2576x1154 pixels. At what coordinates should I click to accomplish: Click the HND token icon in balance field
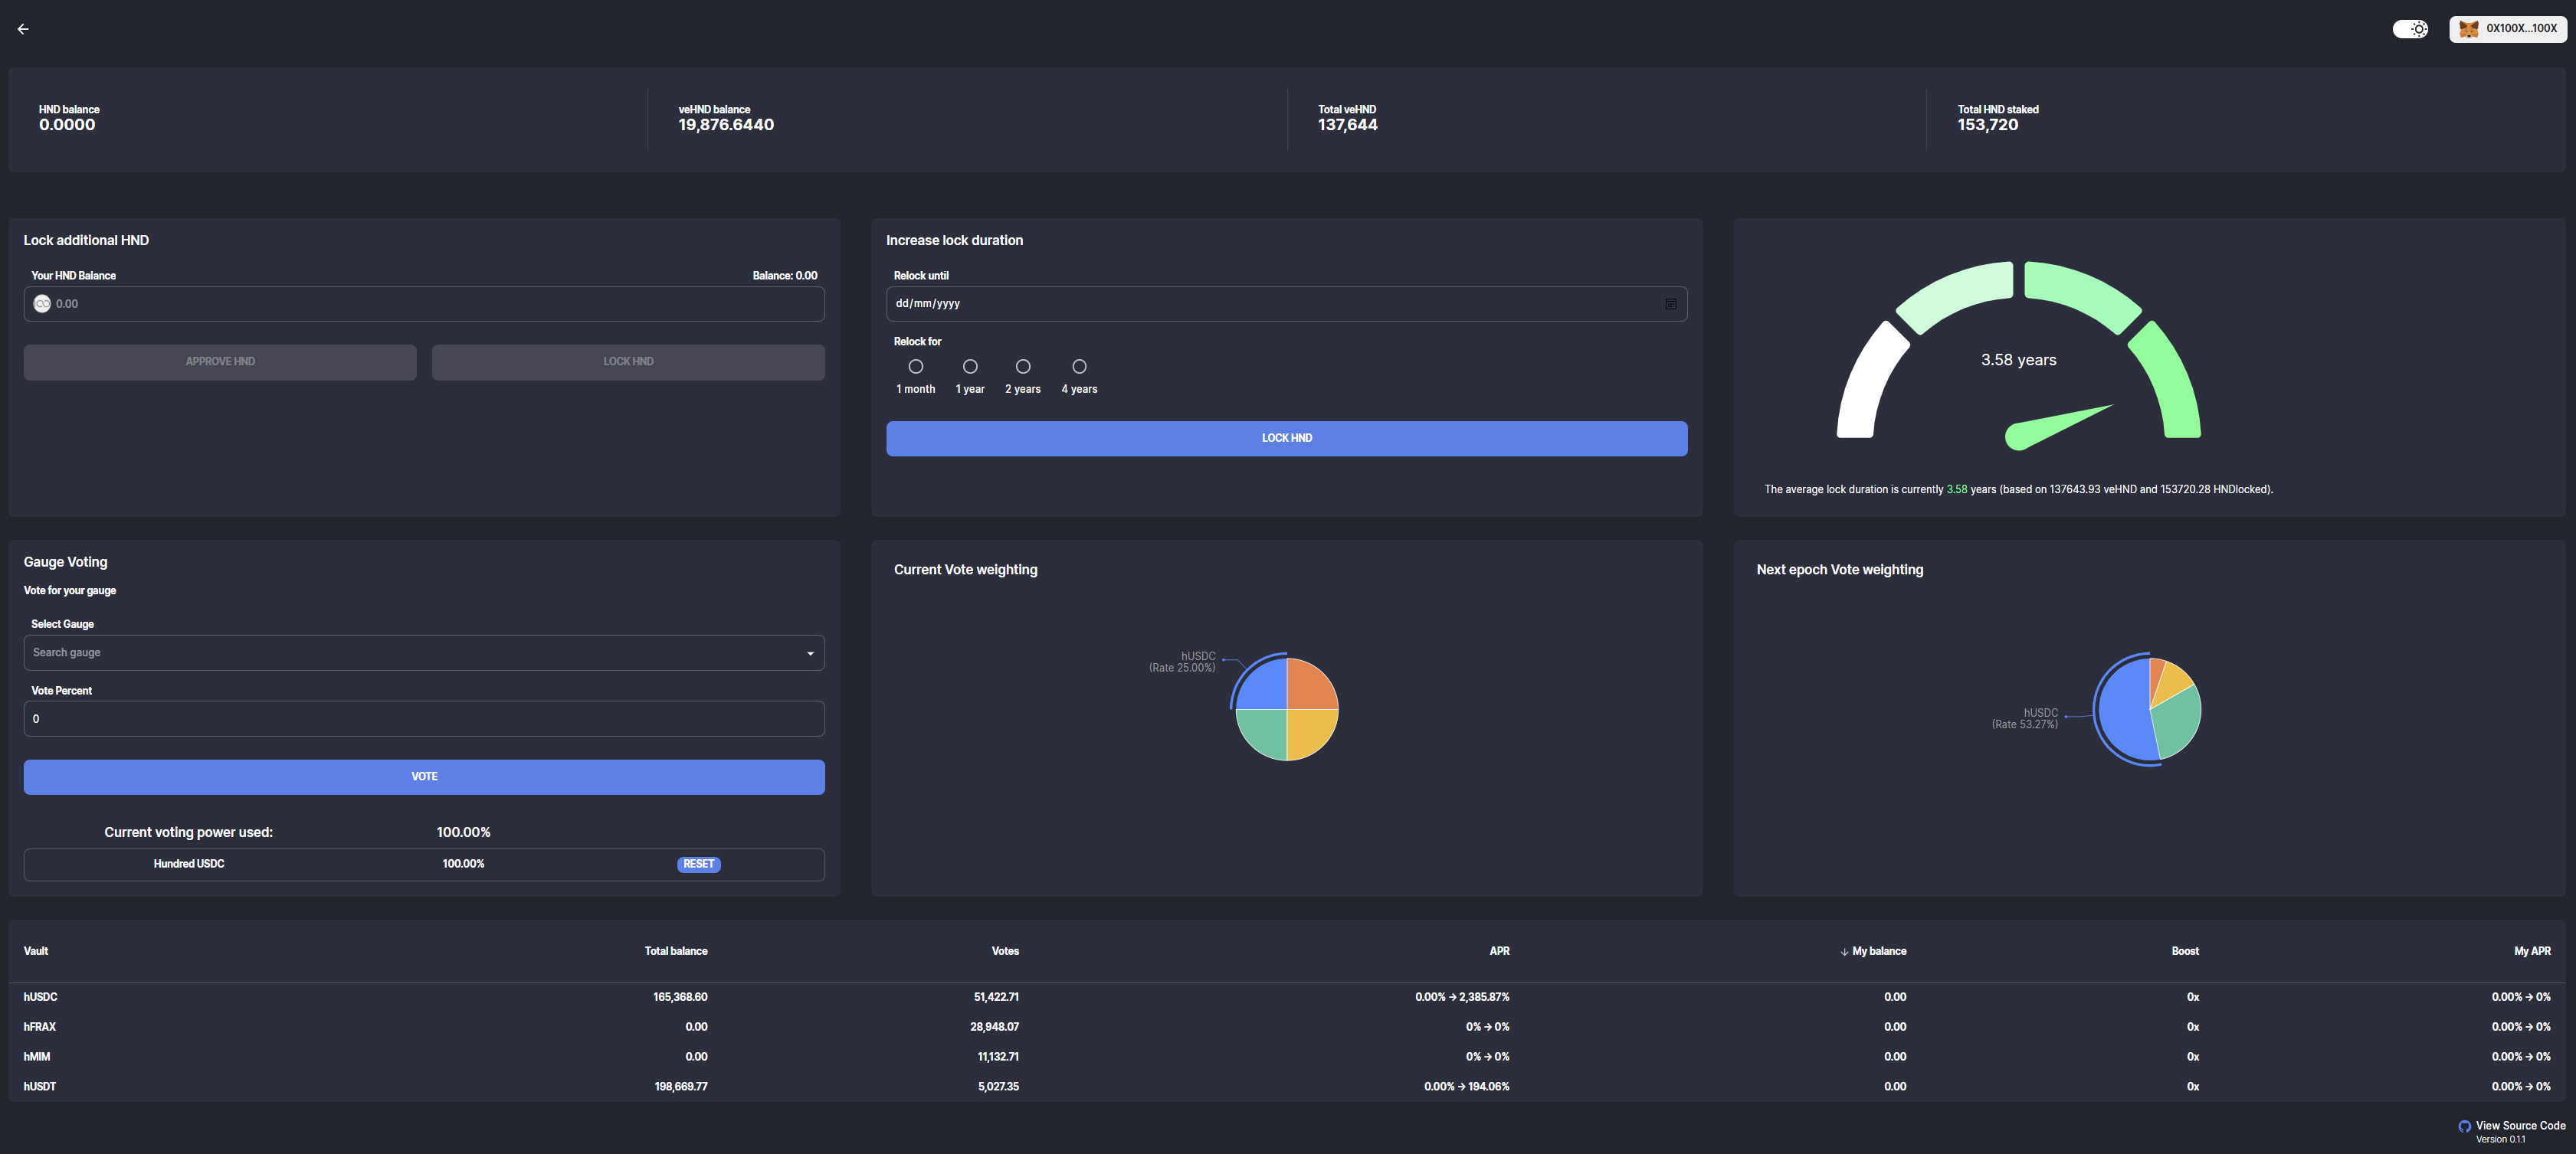pyautogui.click(x=42, y=304)
